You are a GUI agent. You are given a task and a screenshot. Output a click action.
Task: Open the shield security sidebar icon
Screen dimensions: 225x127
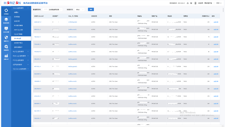point(6,39)
